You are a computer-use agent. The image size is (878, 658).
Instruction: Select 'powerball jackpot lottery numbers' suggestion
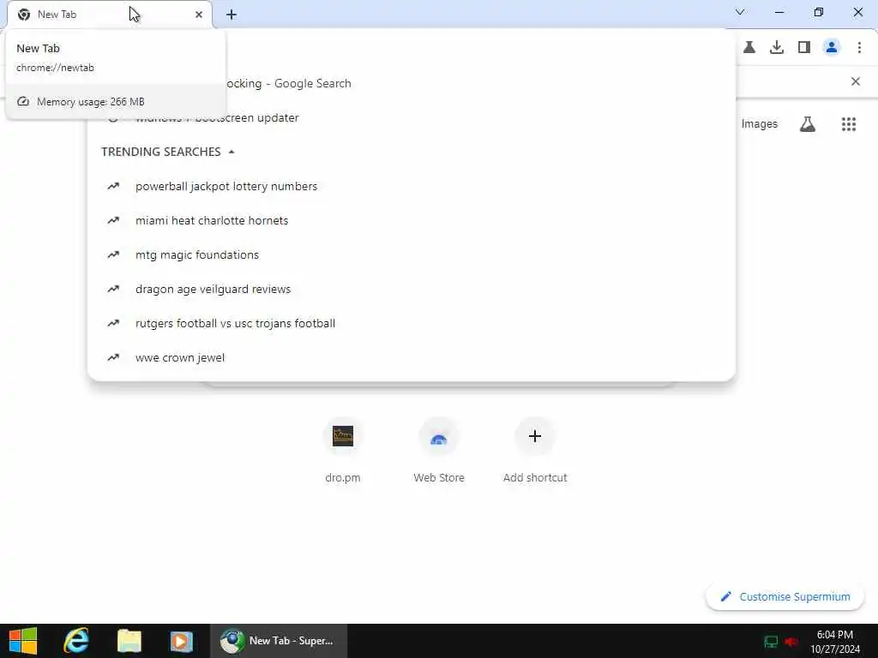click(x=412, y=186)
